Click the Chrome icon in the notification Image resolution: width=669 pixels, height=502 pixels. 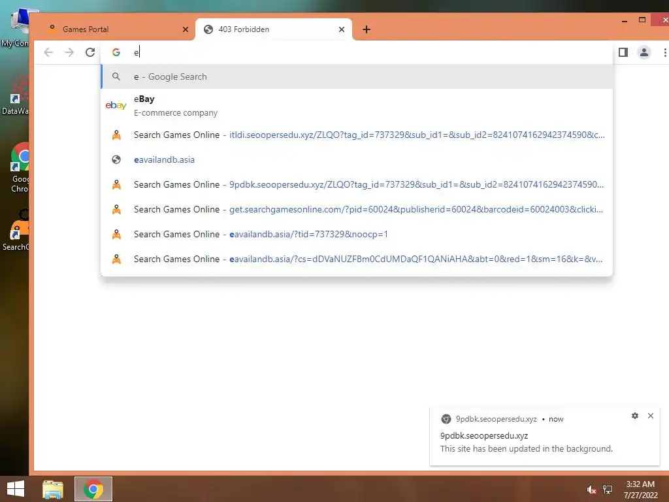pyautogui.click(x=446, y=419)
